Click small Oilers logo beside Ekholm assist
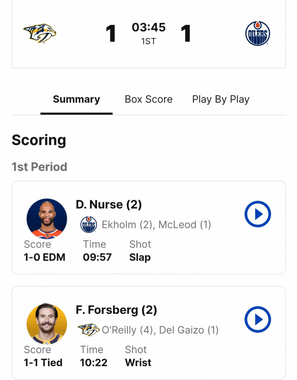 (88, 225)
